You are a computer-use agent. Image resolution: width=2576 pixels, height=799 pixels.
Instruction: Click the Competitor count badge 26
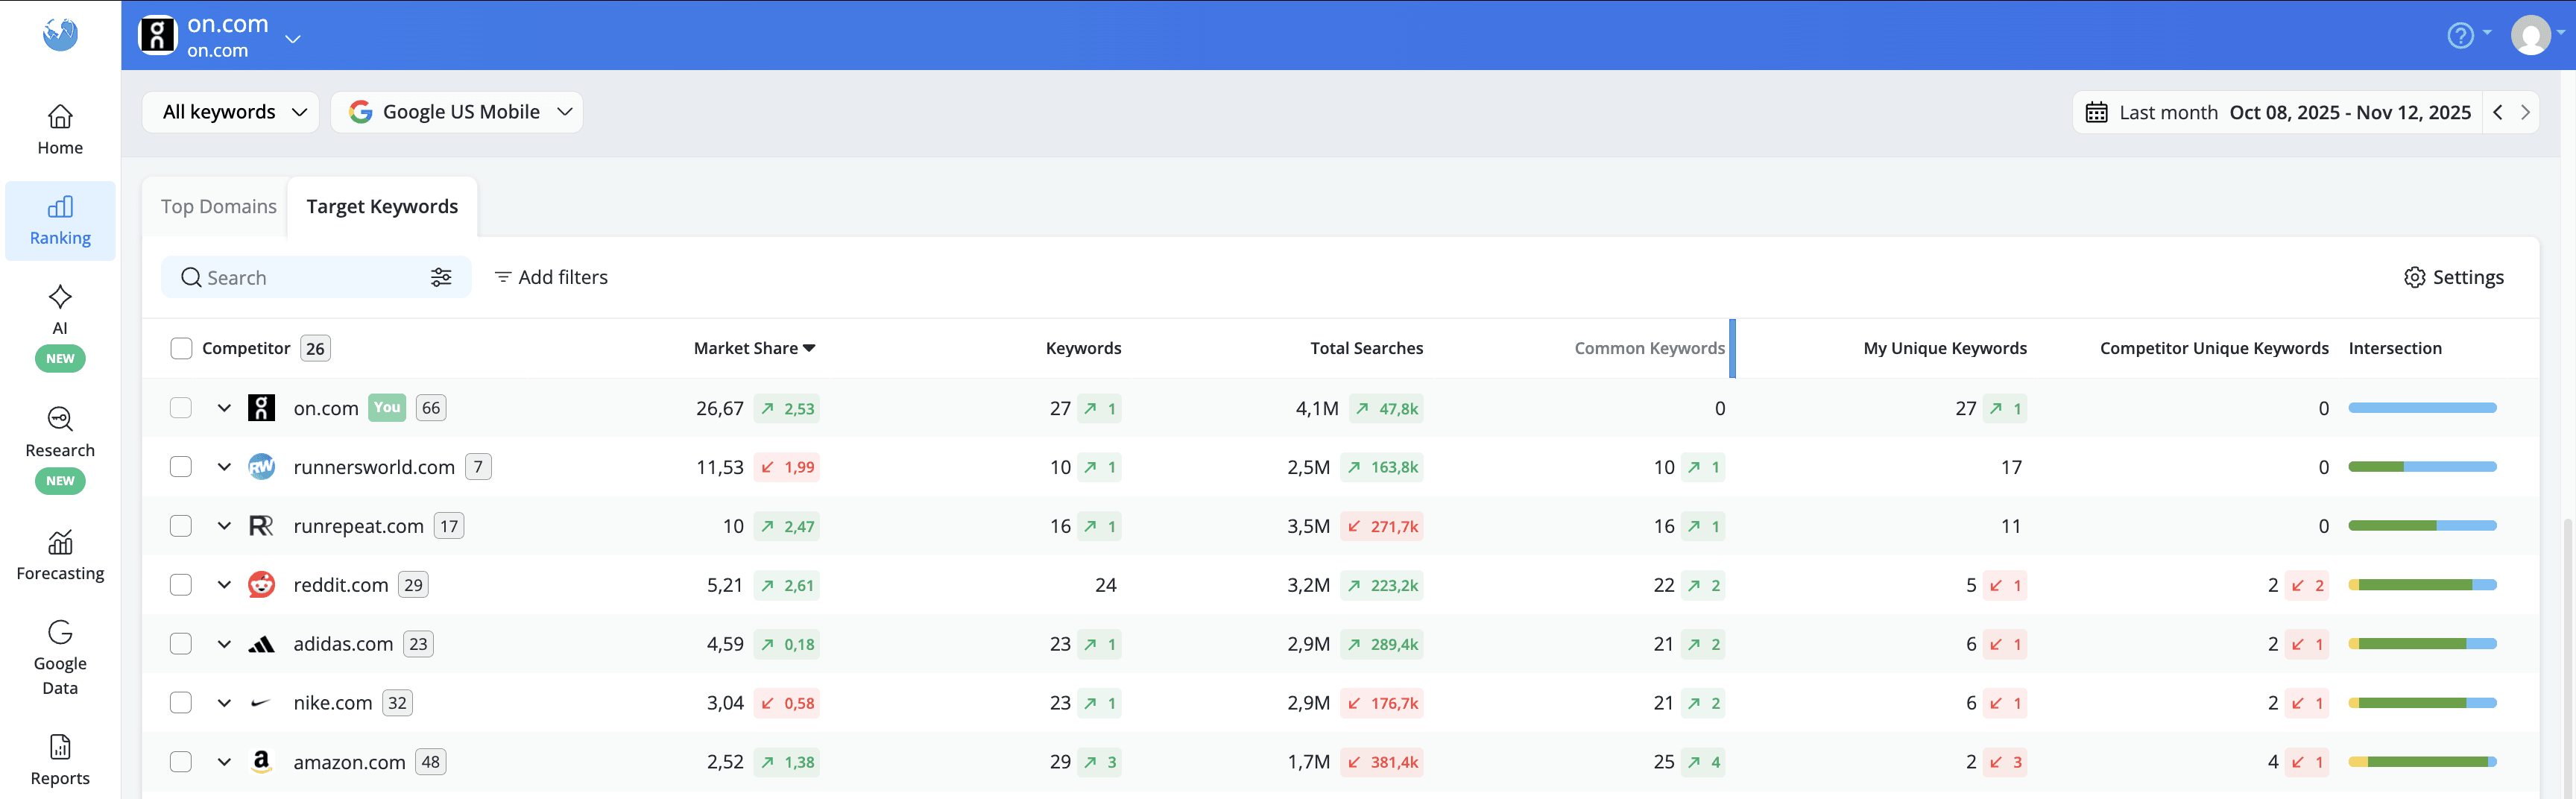click(315, 348)
